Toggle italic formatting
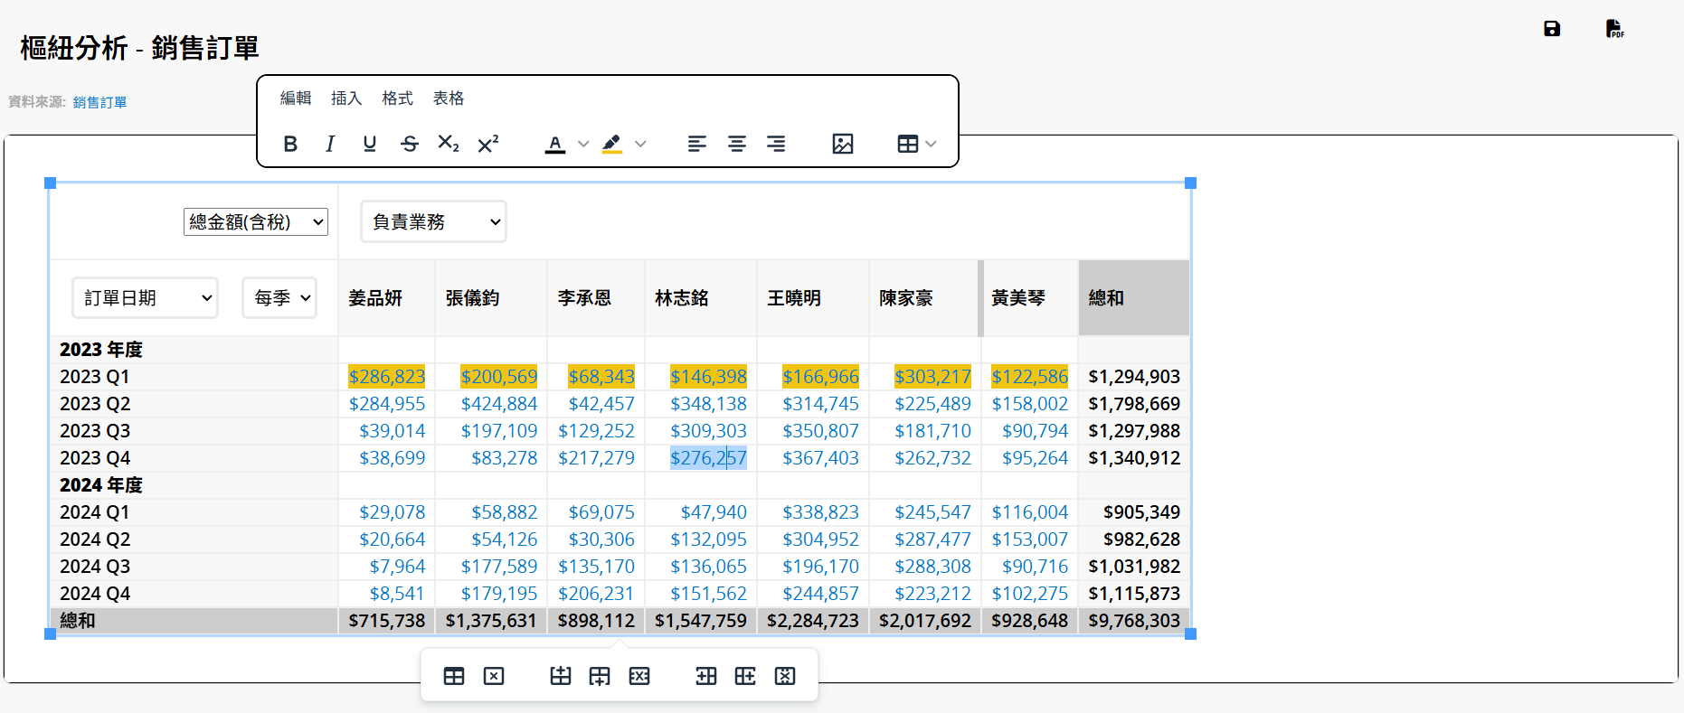 coord(330,144)
